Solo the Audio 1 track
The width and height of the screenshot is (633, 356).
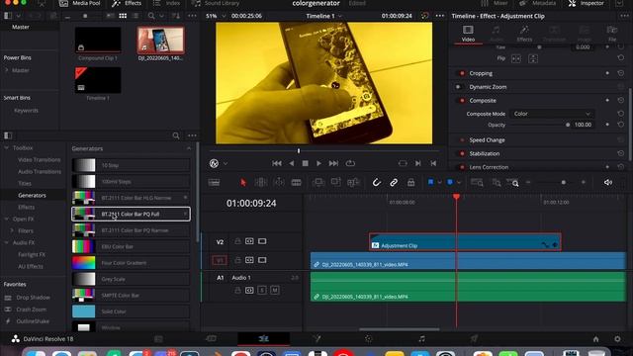(x=262, y=290)
